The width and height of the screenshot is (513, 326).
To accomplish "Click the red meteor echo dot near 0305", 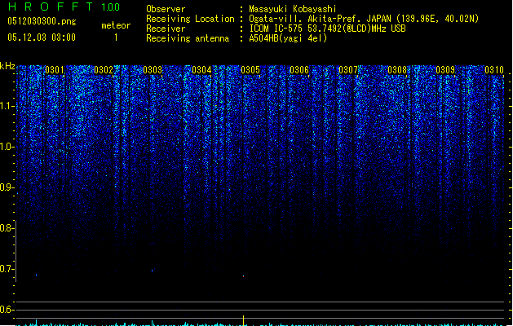I will click(243, 276).
